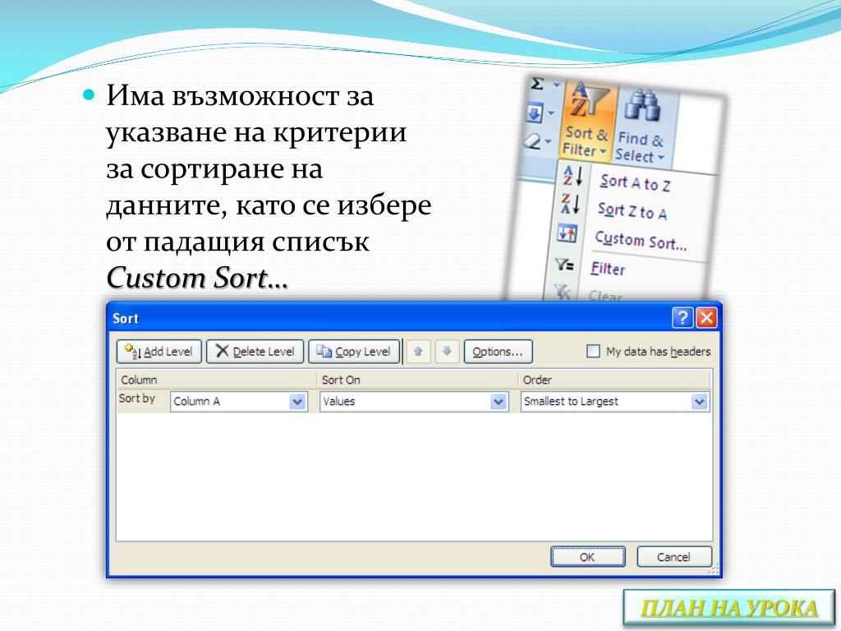
Task: Click the Fill dropdown arrow
Action: click(x=551, y=113)
